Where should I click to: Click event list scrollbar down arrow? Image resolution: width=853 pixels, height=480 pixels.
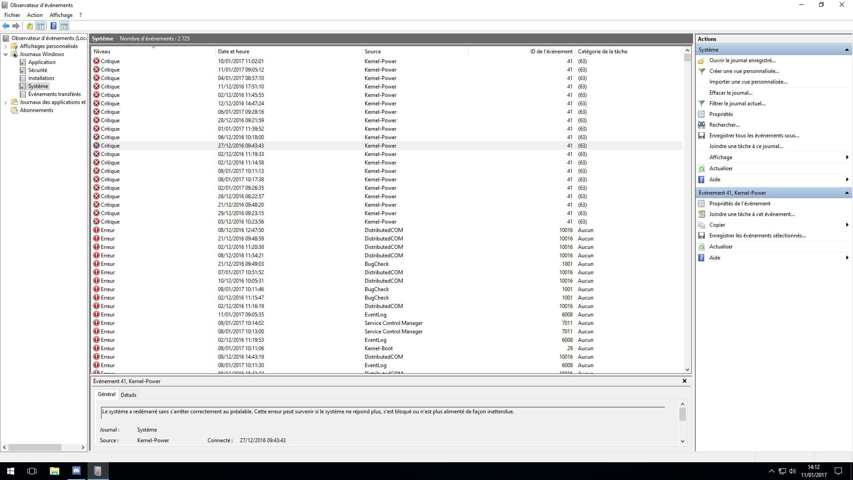[687, 370]
